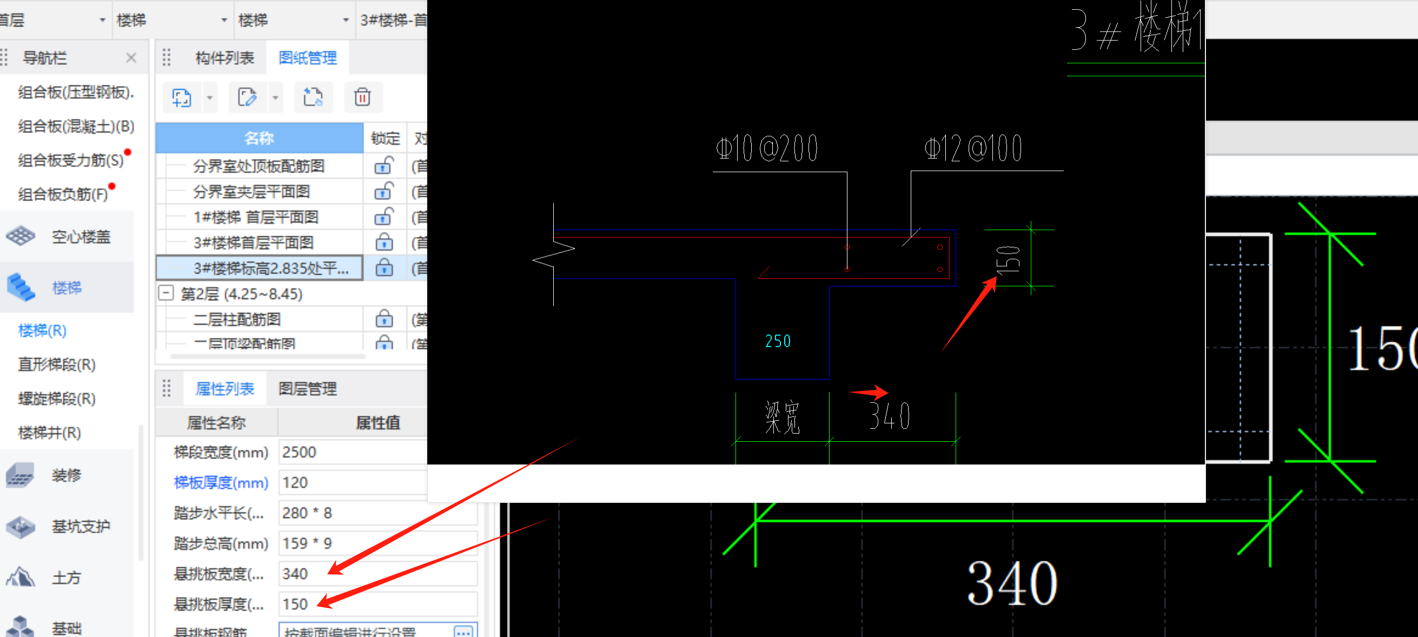The height and width of the screenshot is (637, 1418).
Task: Select 组合板受力筋(S) in navigation
Action: point(70,160)
